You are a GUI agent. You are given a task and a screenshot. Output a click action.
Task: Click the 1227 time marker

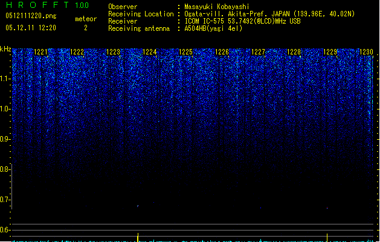pyautogui.click(x=258, y=52)
